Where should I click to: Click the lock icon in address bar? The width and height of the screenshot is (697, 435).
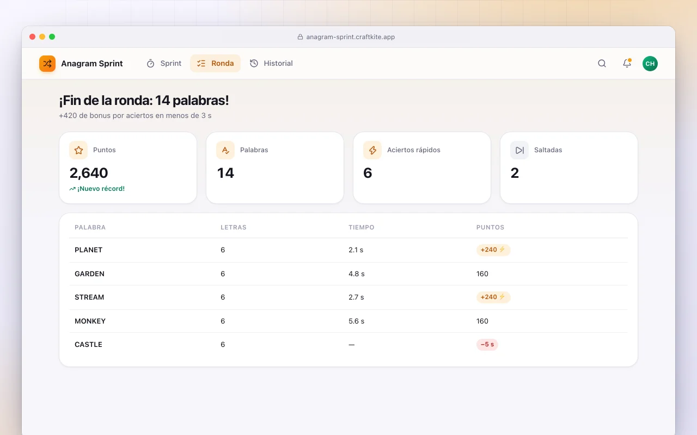[x=300, y=37]
